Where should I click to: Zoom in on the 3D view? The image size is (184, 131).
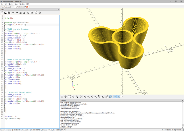(x=73, y=97)
